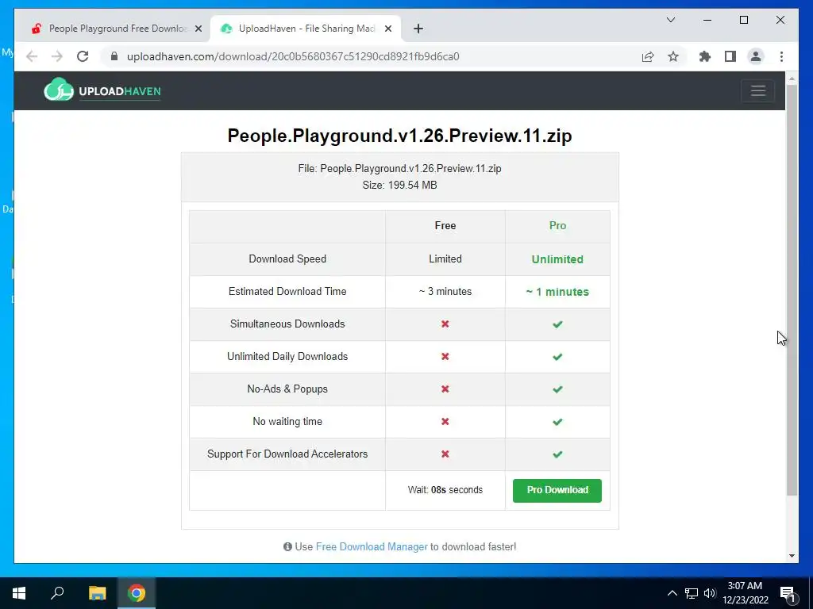This screenshot has width=813, height=609.
Task: Click the 'Support For Download Accelerators' label
Action: pos(287,454)
